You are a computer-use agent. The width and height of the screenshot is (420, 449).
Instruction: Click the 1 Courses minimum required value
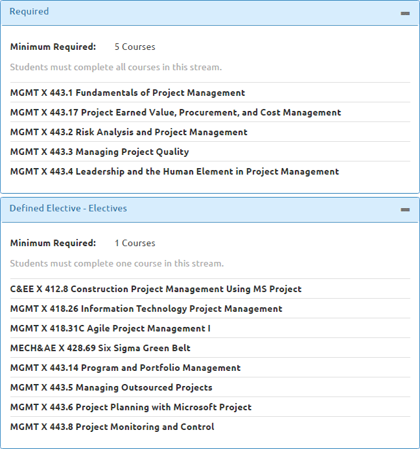point(135,243)
